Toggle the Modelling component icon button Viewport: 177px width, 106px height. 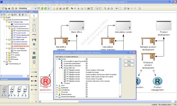click(x=3, y=8)
